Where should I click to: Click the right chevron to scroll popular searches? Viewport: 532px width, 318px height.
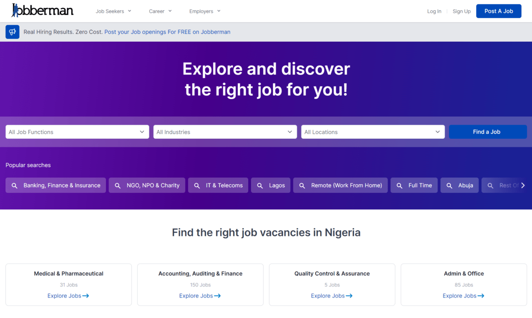[x=523, y=185]
